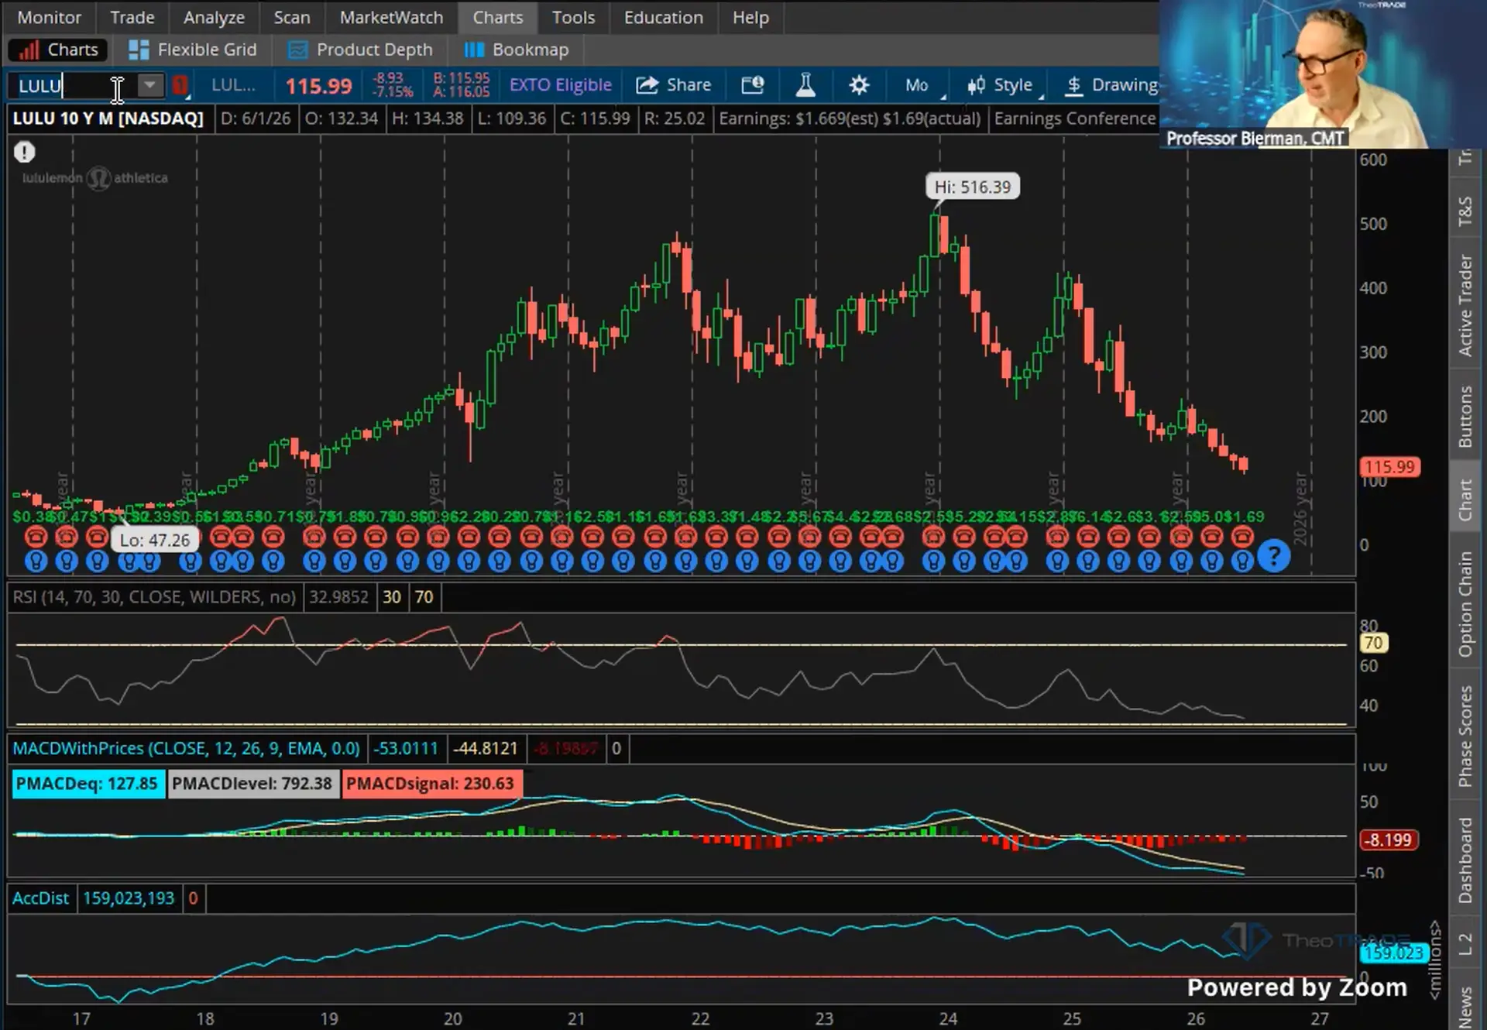Viewport: 1487px width, 1030px height.
Task: Click the large red 115.99 last price
Action: pos(318,86)
